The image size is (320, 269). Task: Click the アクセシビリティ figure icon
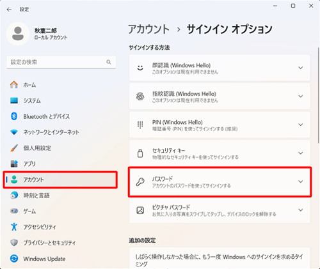click(14, 227)
